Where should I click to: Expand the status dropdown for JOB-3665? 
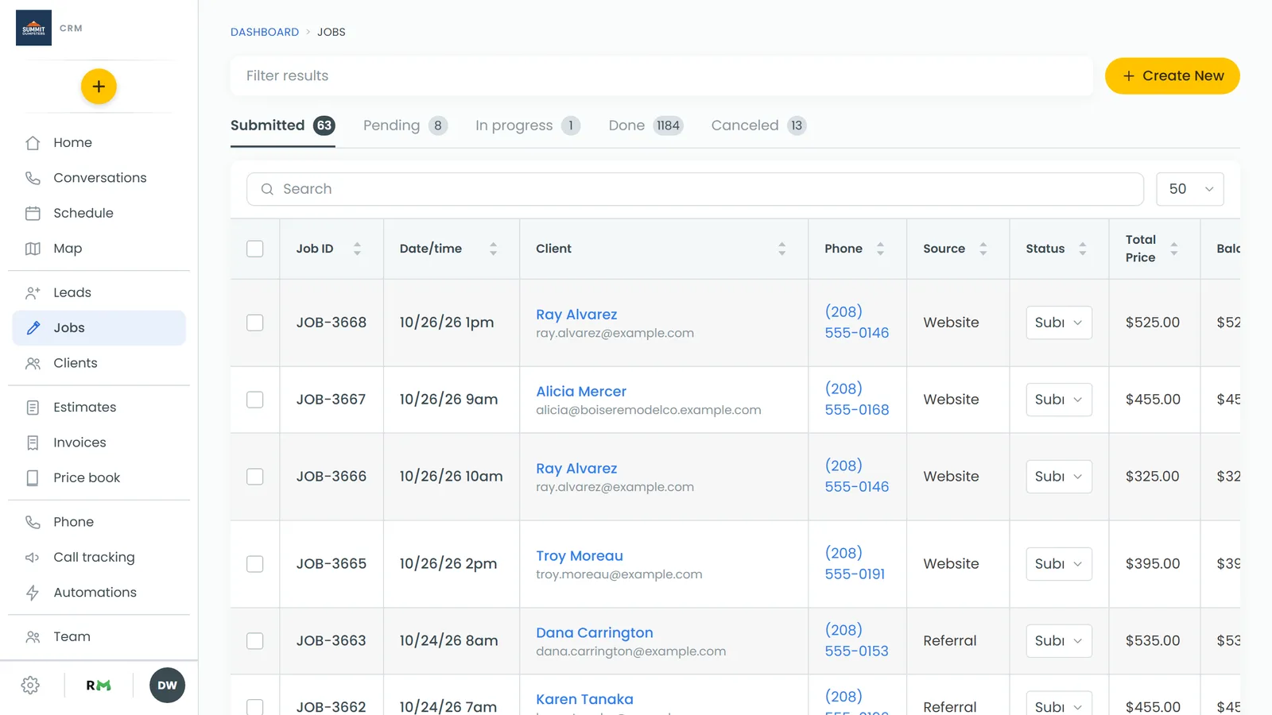(x=1059, y=564)
